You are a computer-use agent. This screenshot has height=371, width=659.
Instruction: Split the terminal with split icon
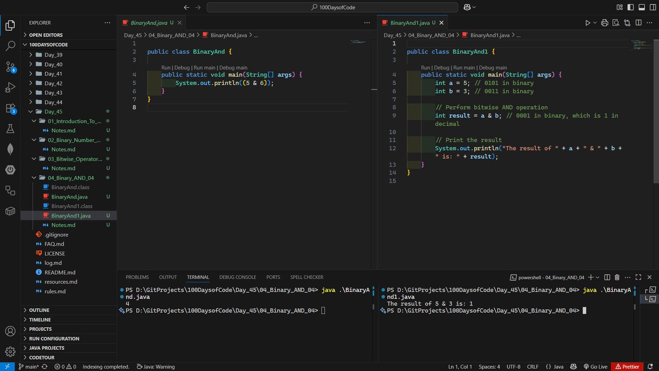pos(606,277)
